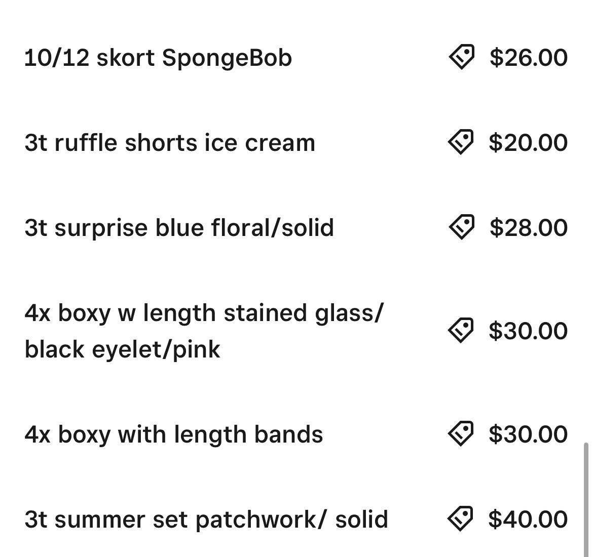This screenshot has height=557, width=593.
Task: Tap the $28.00 price amount
Action: pos(528,227)
